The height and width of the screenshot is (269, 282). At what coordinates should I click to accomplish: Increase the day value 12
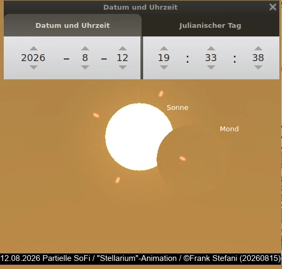123,48
